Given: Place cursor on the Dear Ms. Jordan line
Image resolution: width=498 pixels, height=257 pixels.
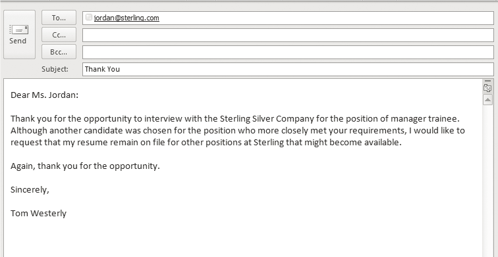Looking at the screenshot, I should pyautogui.click(x=45, y=95).
